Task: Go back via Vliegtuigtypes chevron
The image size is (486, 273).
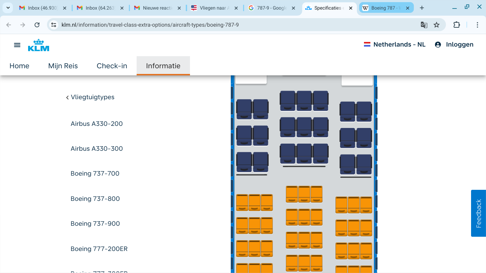Action: point(67,97)
